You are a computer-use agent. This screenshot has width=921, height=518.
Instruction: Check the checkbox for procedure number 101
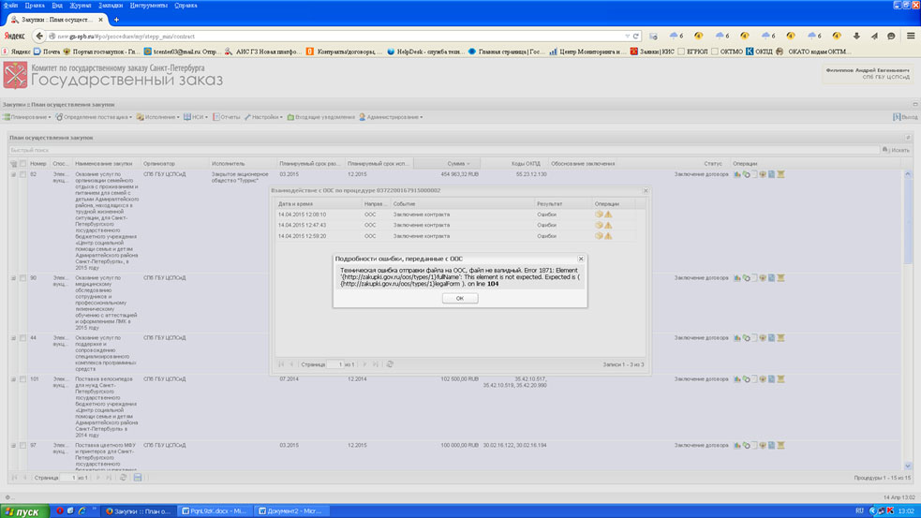tap(22, 378)
